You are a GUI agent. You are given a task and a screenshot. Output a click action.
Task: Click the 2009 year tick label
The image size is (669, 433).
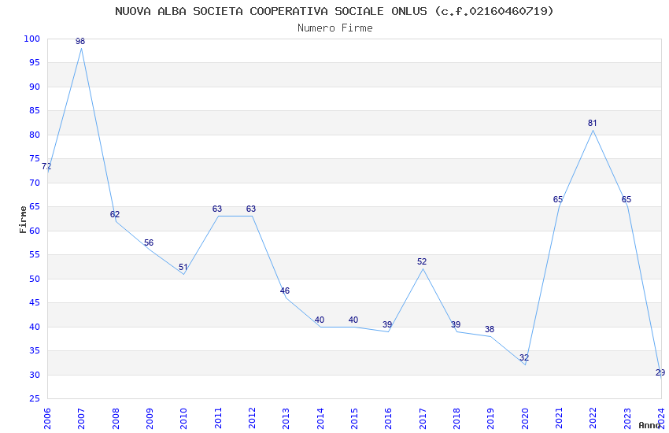[x=150, y=418]
